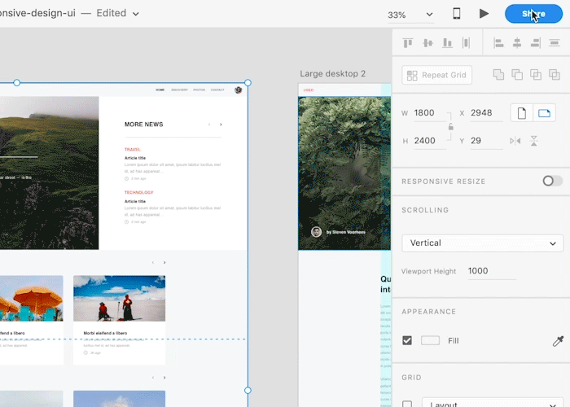The width and height of the screenshot is (570, 407).
Task: Edit the X position field 2948
Action: pos(486,113)
